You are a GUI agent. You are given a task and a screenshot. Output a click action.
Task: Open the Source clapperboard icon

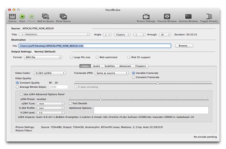tap(12, 16)
